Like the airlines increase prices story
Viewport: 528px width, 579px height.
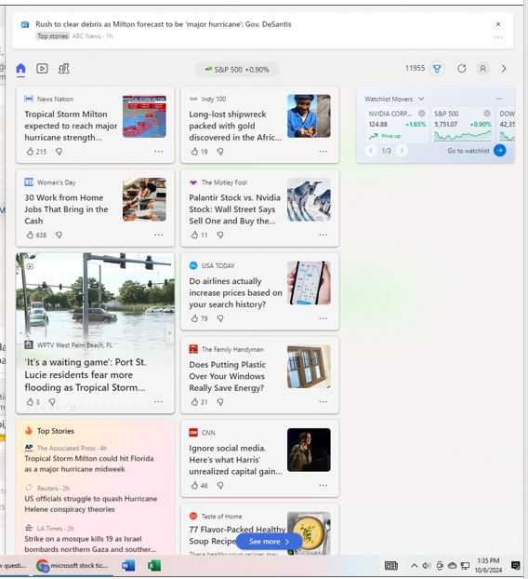coord(194,318)
